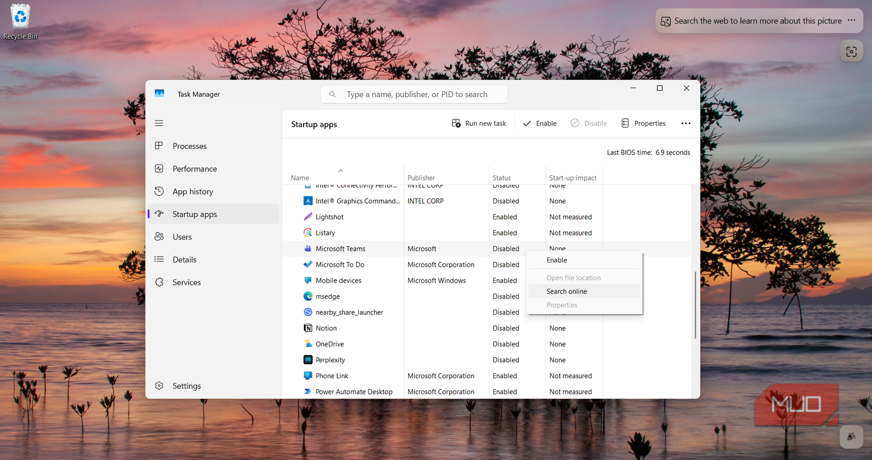Click the Perplexity row name
The height and width of the screenshot is (460, 872).
coord(330,360)
